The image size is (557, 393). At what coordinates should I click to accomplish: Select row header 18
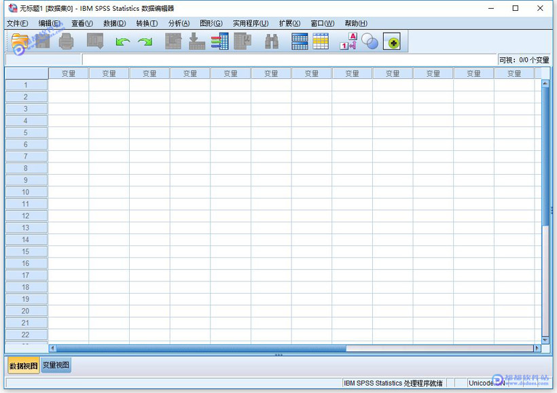click(x=26, y=288)
